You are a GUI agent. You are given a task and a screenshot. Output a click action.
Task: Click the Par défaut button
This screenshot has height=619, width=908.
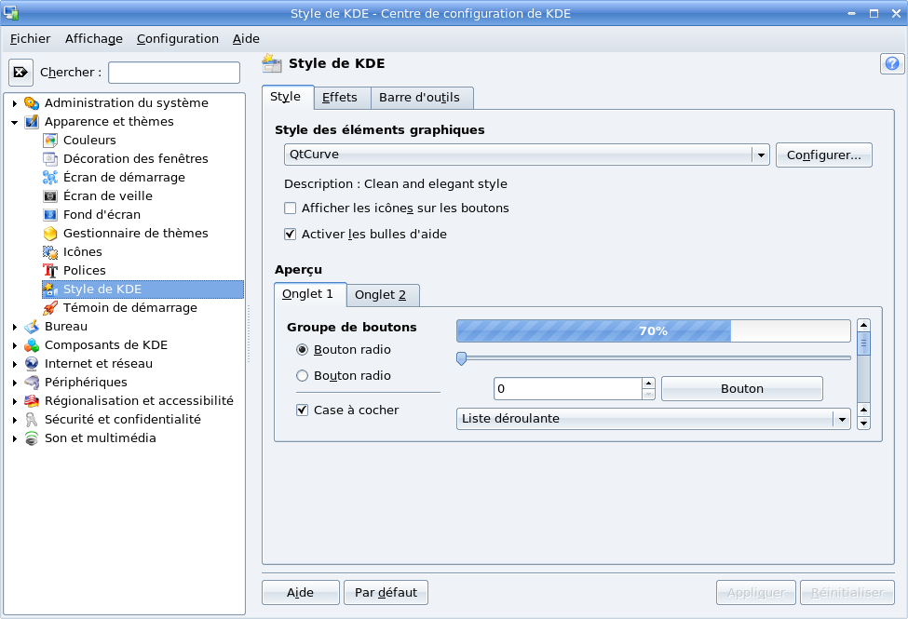pos(386,592)
